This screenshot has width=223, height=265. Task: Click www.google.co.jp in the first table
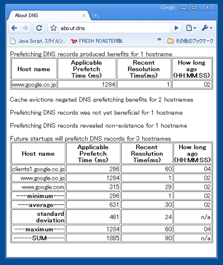[34, 84]
